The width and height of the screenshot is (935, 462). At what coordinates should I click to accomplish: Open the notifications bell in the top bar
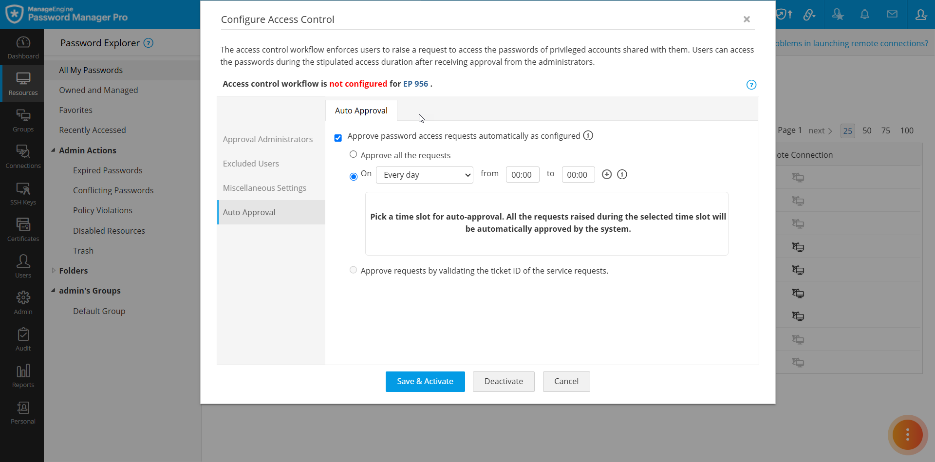point(865,14)
